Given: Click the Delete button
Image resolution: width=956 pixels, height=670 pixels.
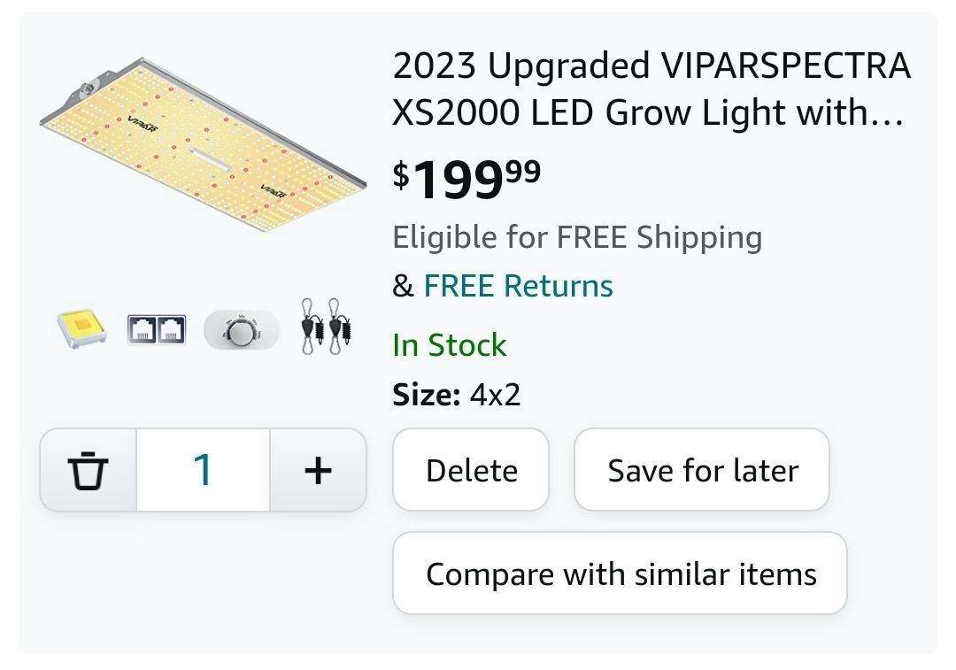Looking at the screenshot, I should (x=471, y=469).
